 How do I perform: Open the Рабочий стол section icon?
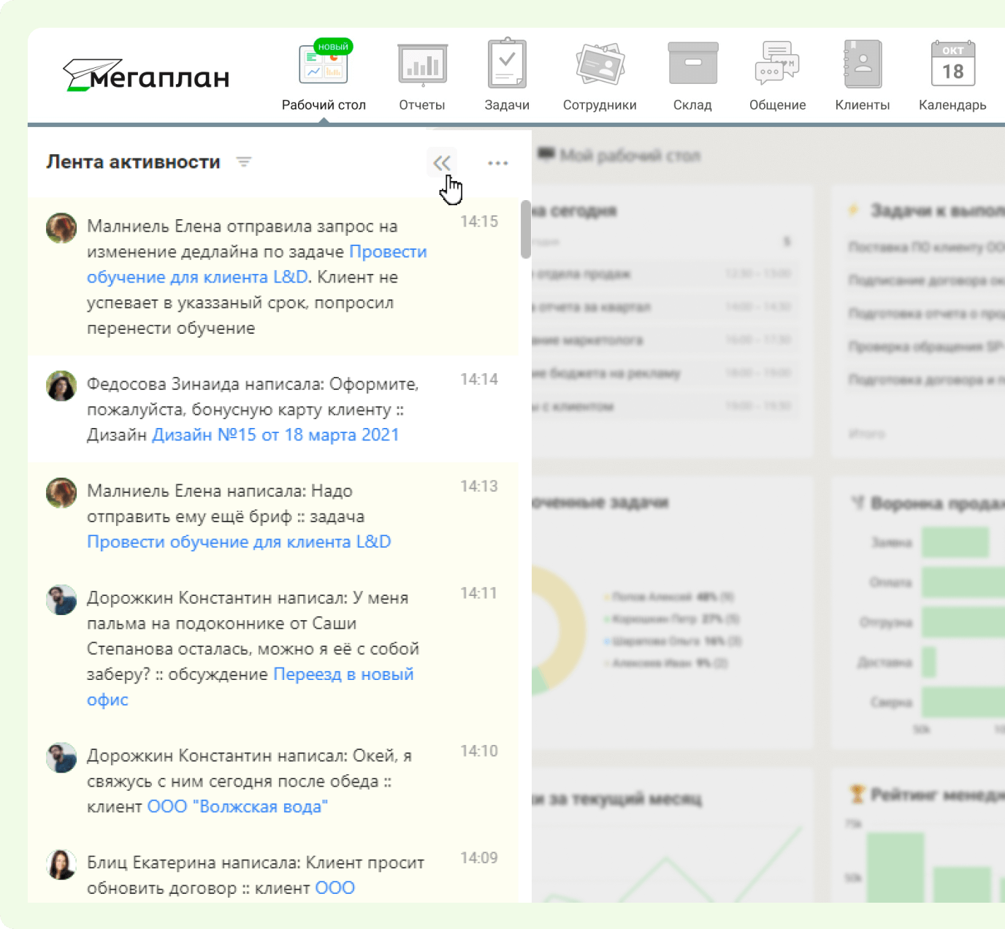tap(324, 64)
